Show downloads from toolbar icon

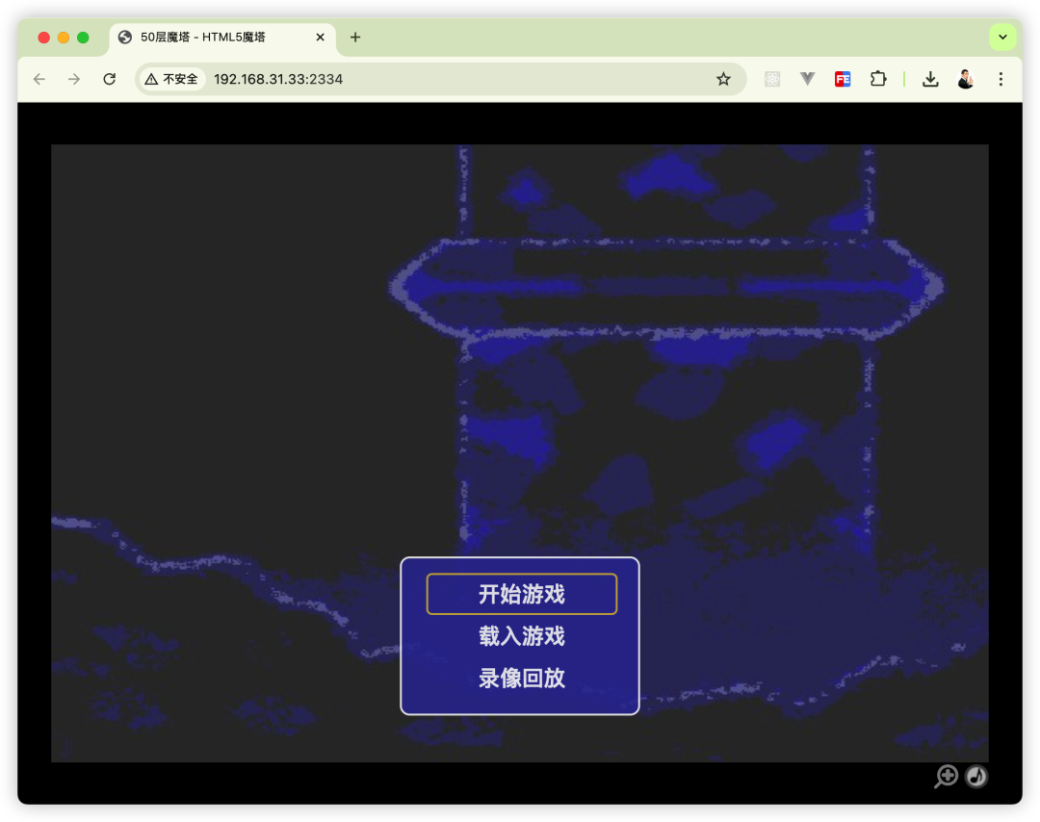(x=930, y=79)
